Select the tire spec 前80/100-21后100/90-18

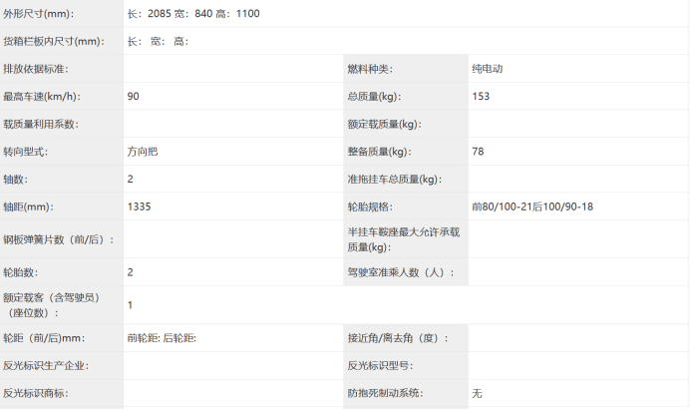(x=532, y=206)
